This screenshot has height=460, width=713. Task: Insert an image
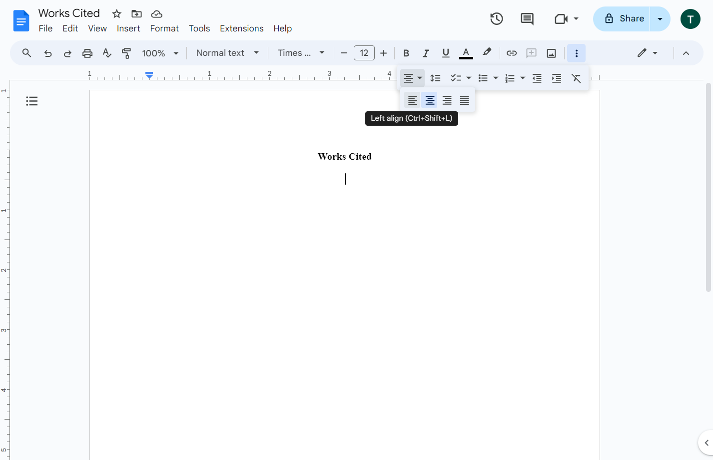552,53
